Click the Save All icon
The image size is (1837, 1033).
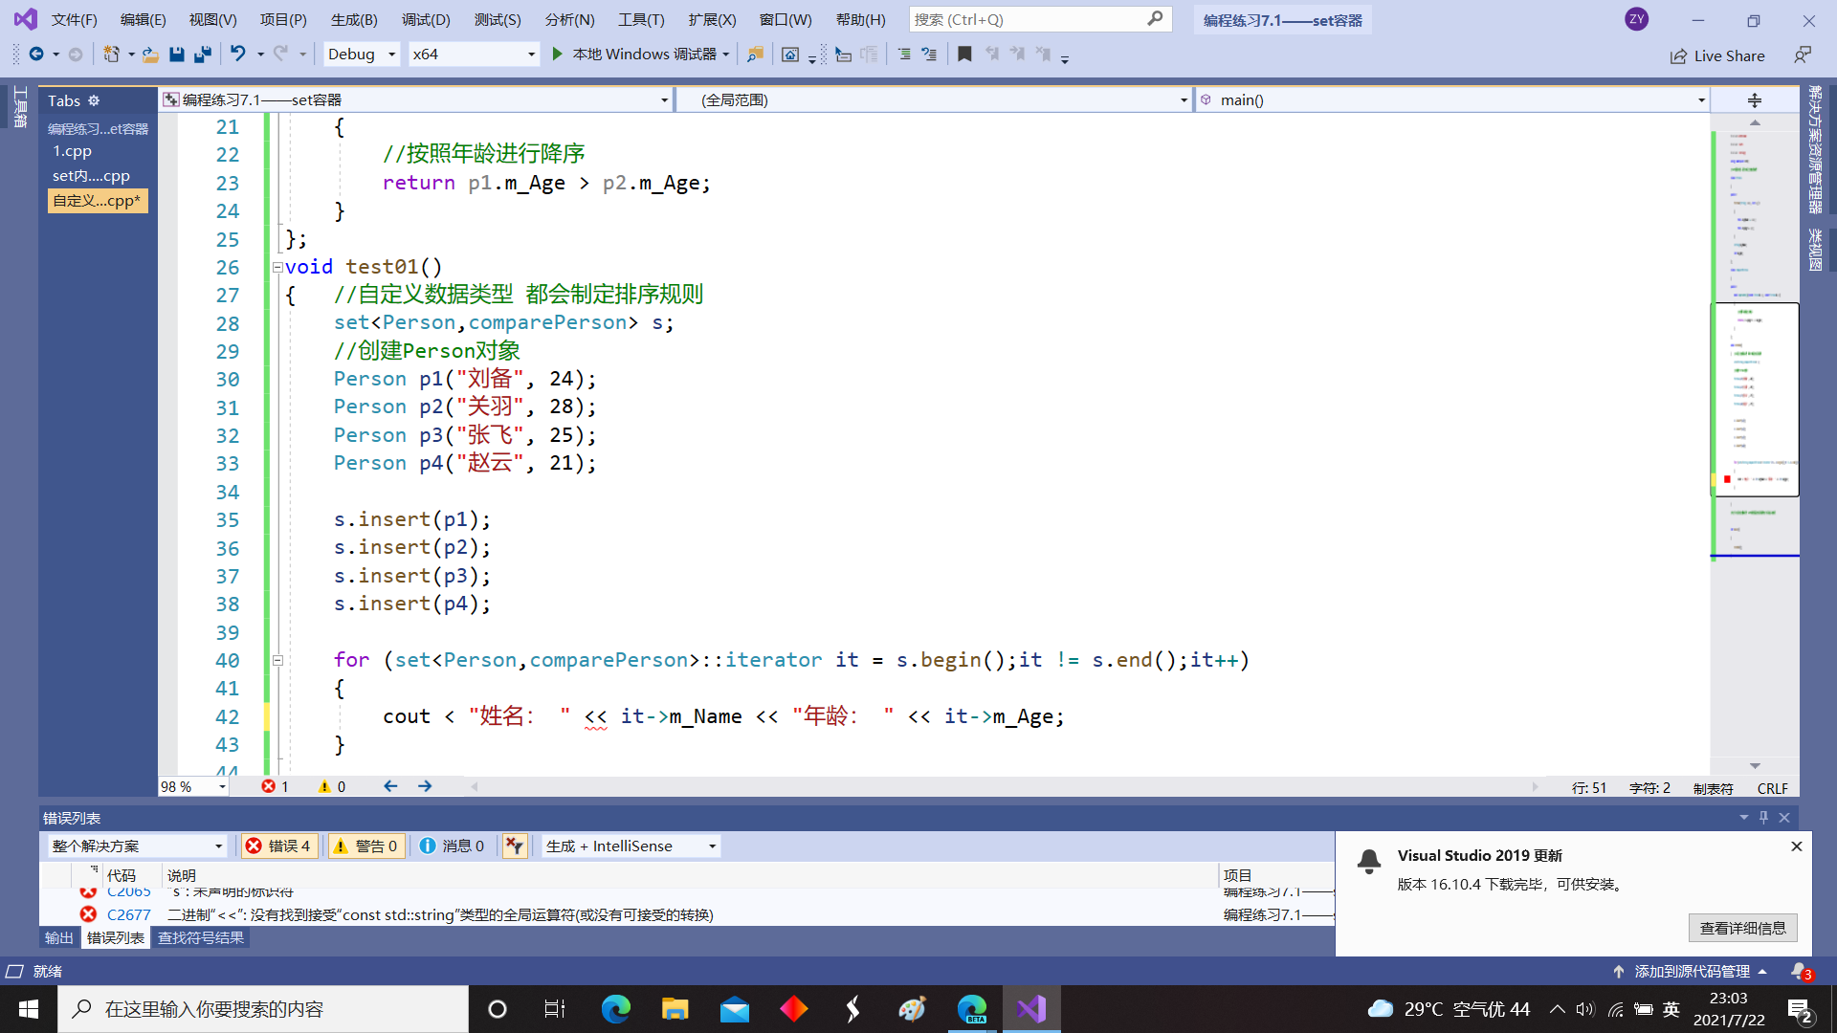click(202, 55)
